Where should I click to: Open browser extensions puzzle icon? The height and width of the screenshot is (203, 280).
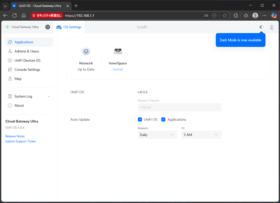point(236,16)
